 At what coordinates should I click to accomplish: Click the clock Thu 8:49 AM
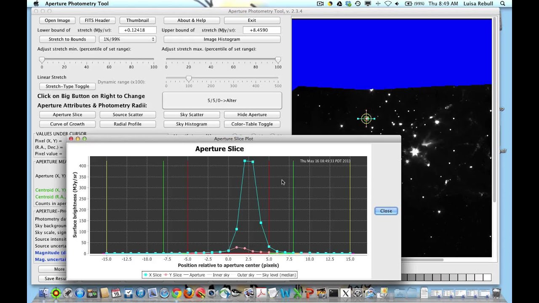pos(443,3)
